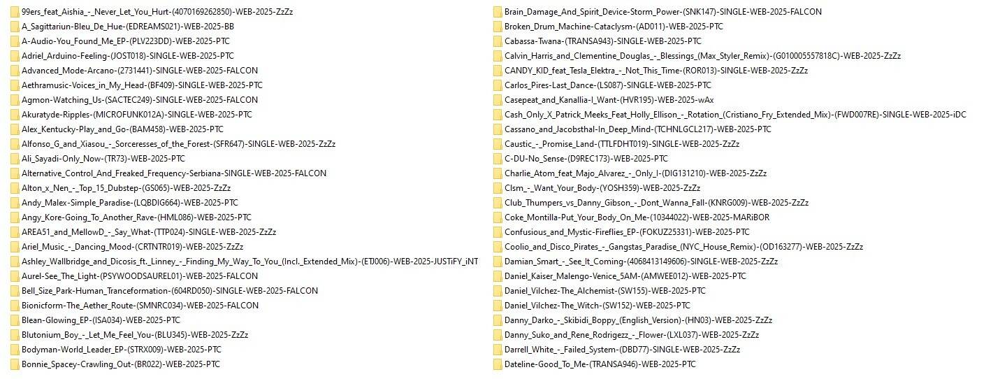This screenshot has height=379, width=986.
Task: Select folder icon beside Agmon-Watching_Us
Action: 15,100
